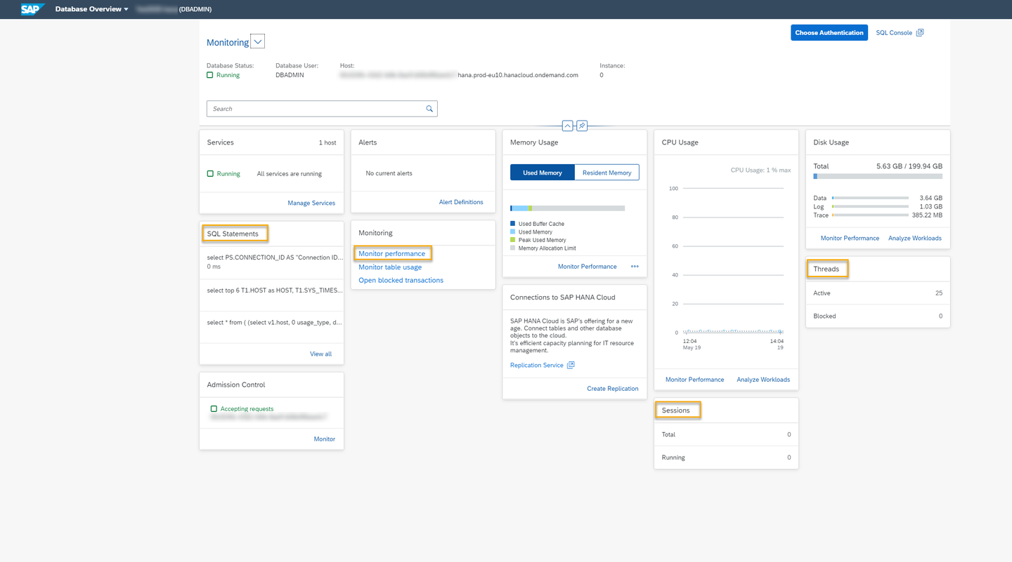The image size is (1012, 562).
Task: Open Monitor table usage link
Action: pos(390,267)
